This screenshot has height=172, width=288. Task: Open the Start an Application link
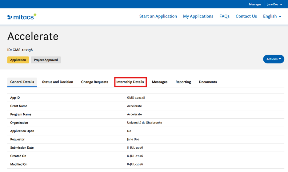click(x=158, y=16)
